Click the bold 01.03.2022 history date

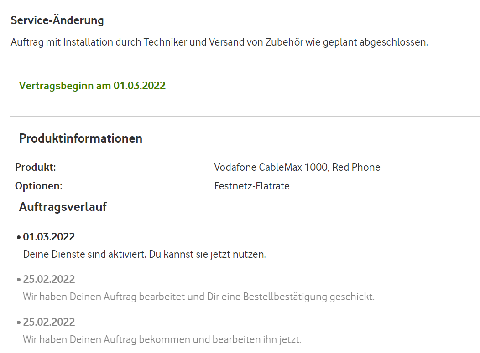click(49, 237)
